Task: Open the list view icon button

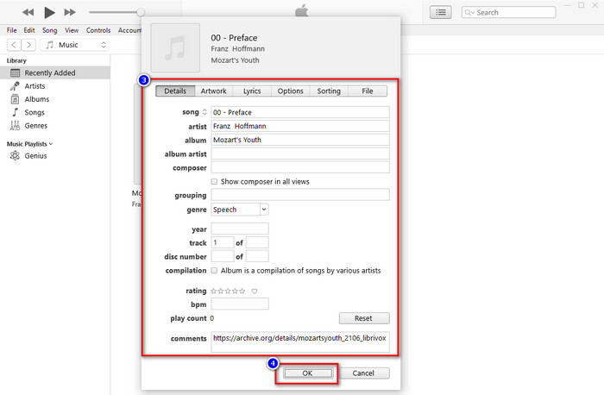Action: [441, 12]
